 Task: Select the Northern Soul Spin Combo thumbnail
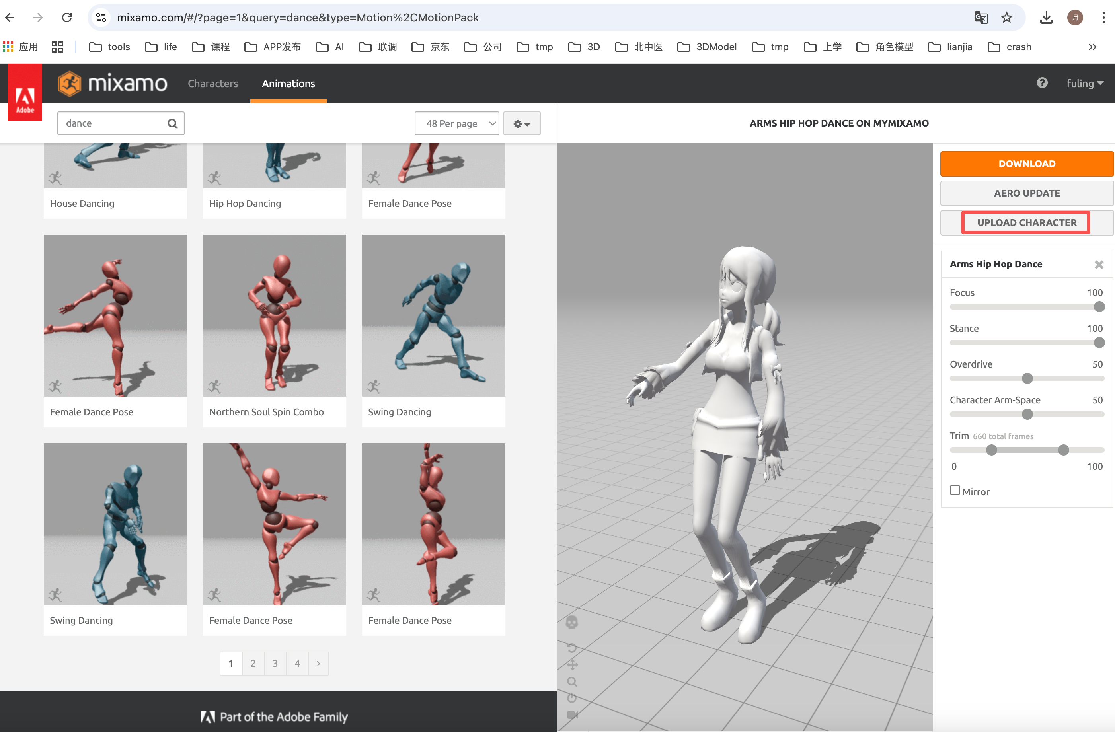click(x=275, y=315)
